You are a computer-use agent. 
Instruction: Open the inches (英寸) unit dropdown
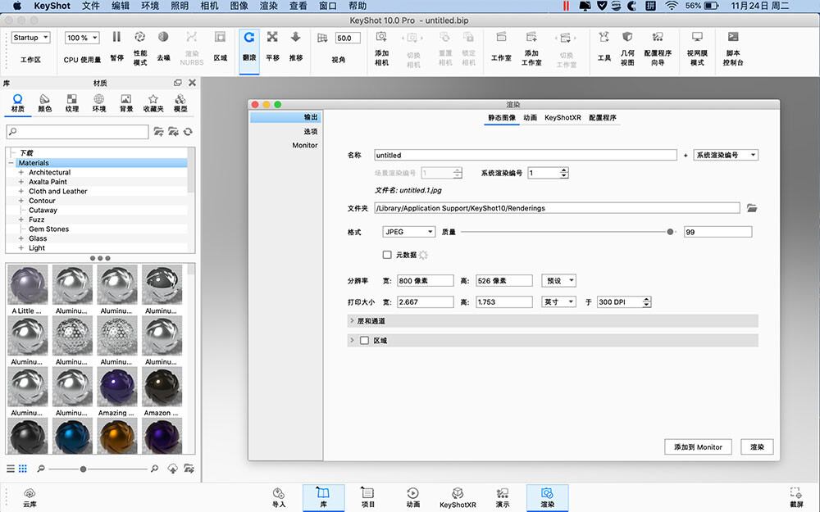pyautogui.click(x=558, y=302)
